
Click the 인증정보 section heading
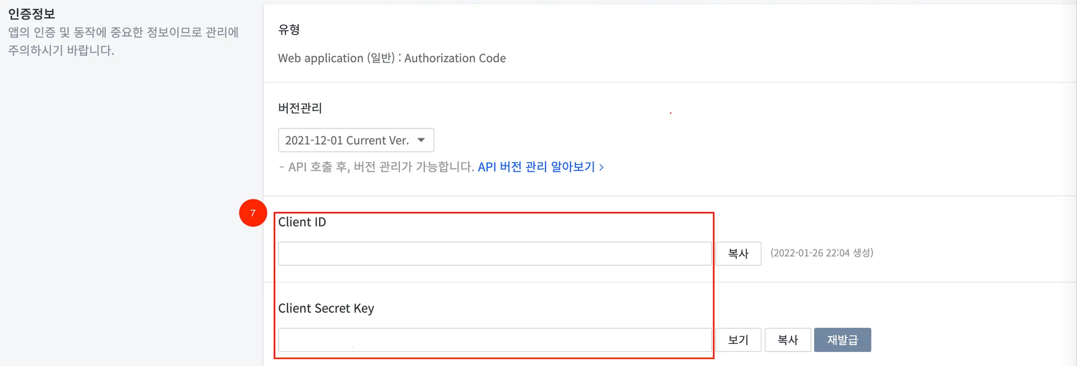(x=32, y=14)
